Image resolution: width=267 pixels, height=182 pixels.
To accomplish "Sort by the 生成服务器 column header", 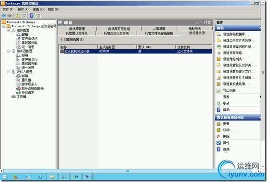I will tap(117, 47).
